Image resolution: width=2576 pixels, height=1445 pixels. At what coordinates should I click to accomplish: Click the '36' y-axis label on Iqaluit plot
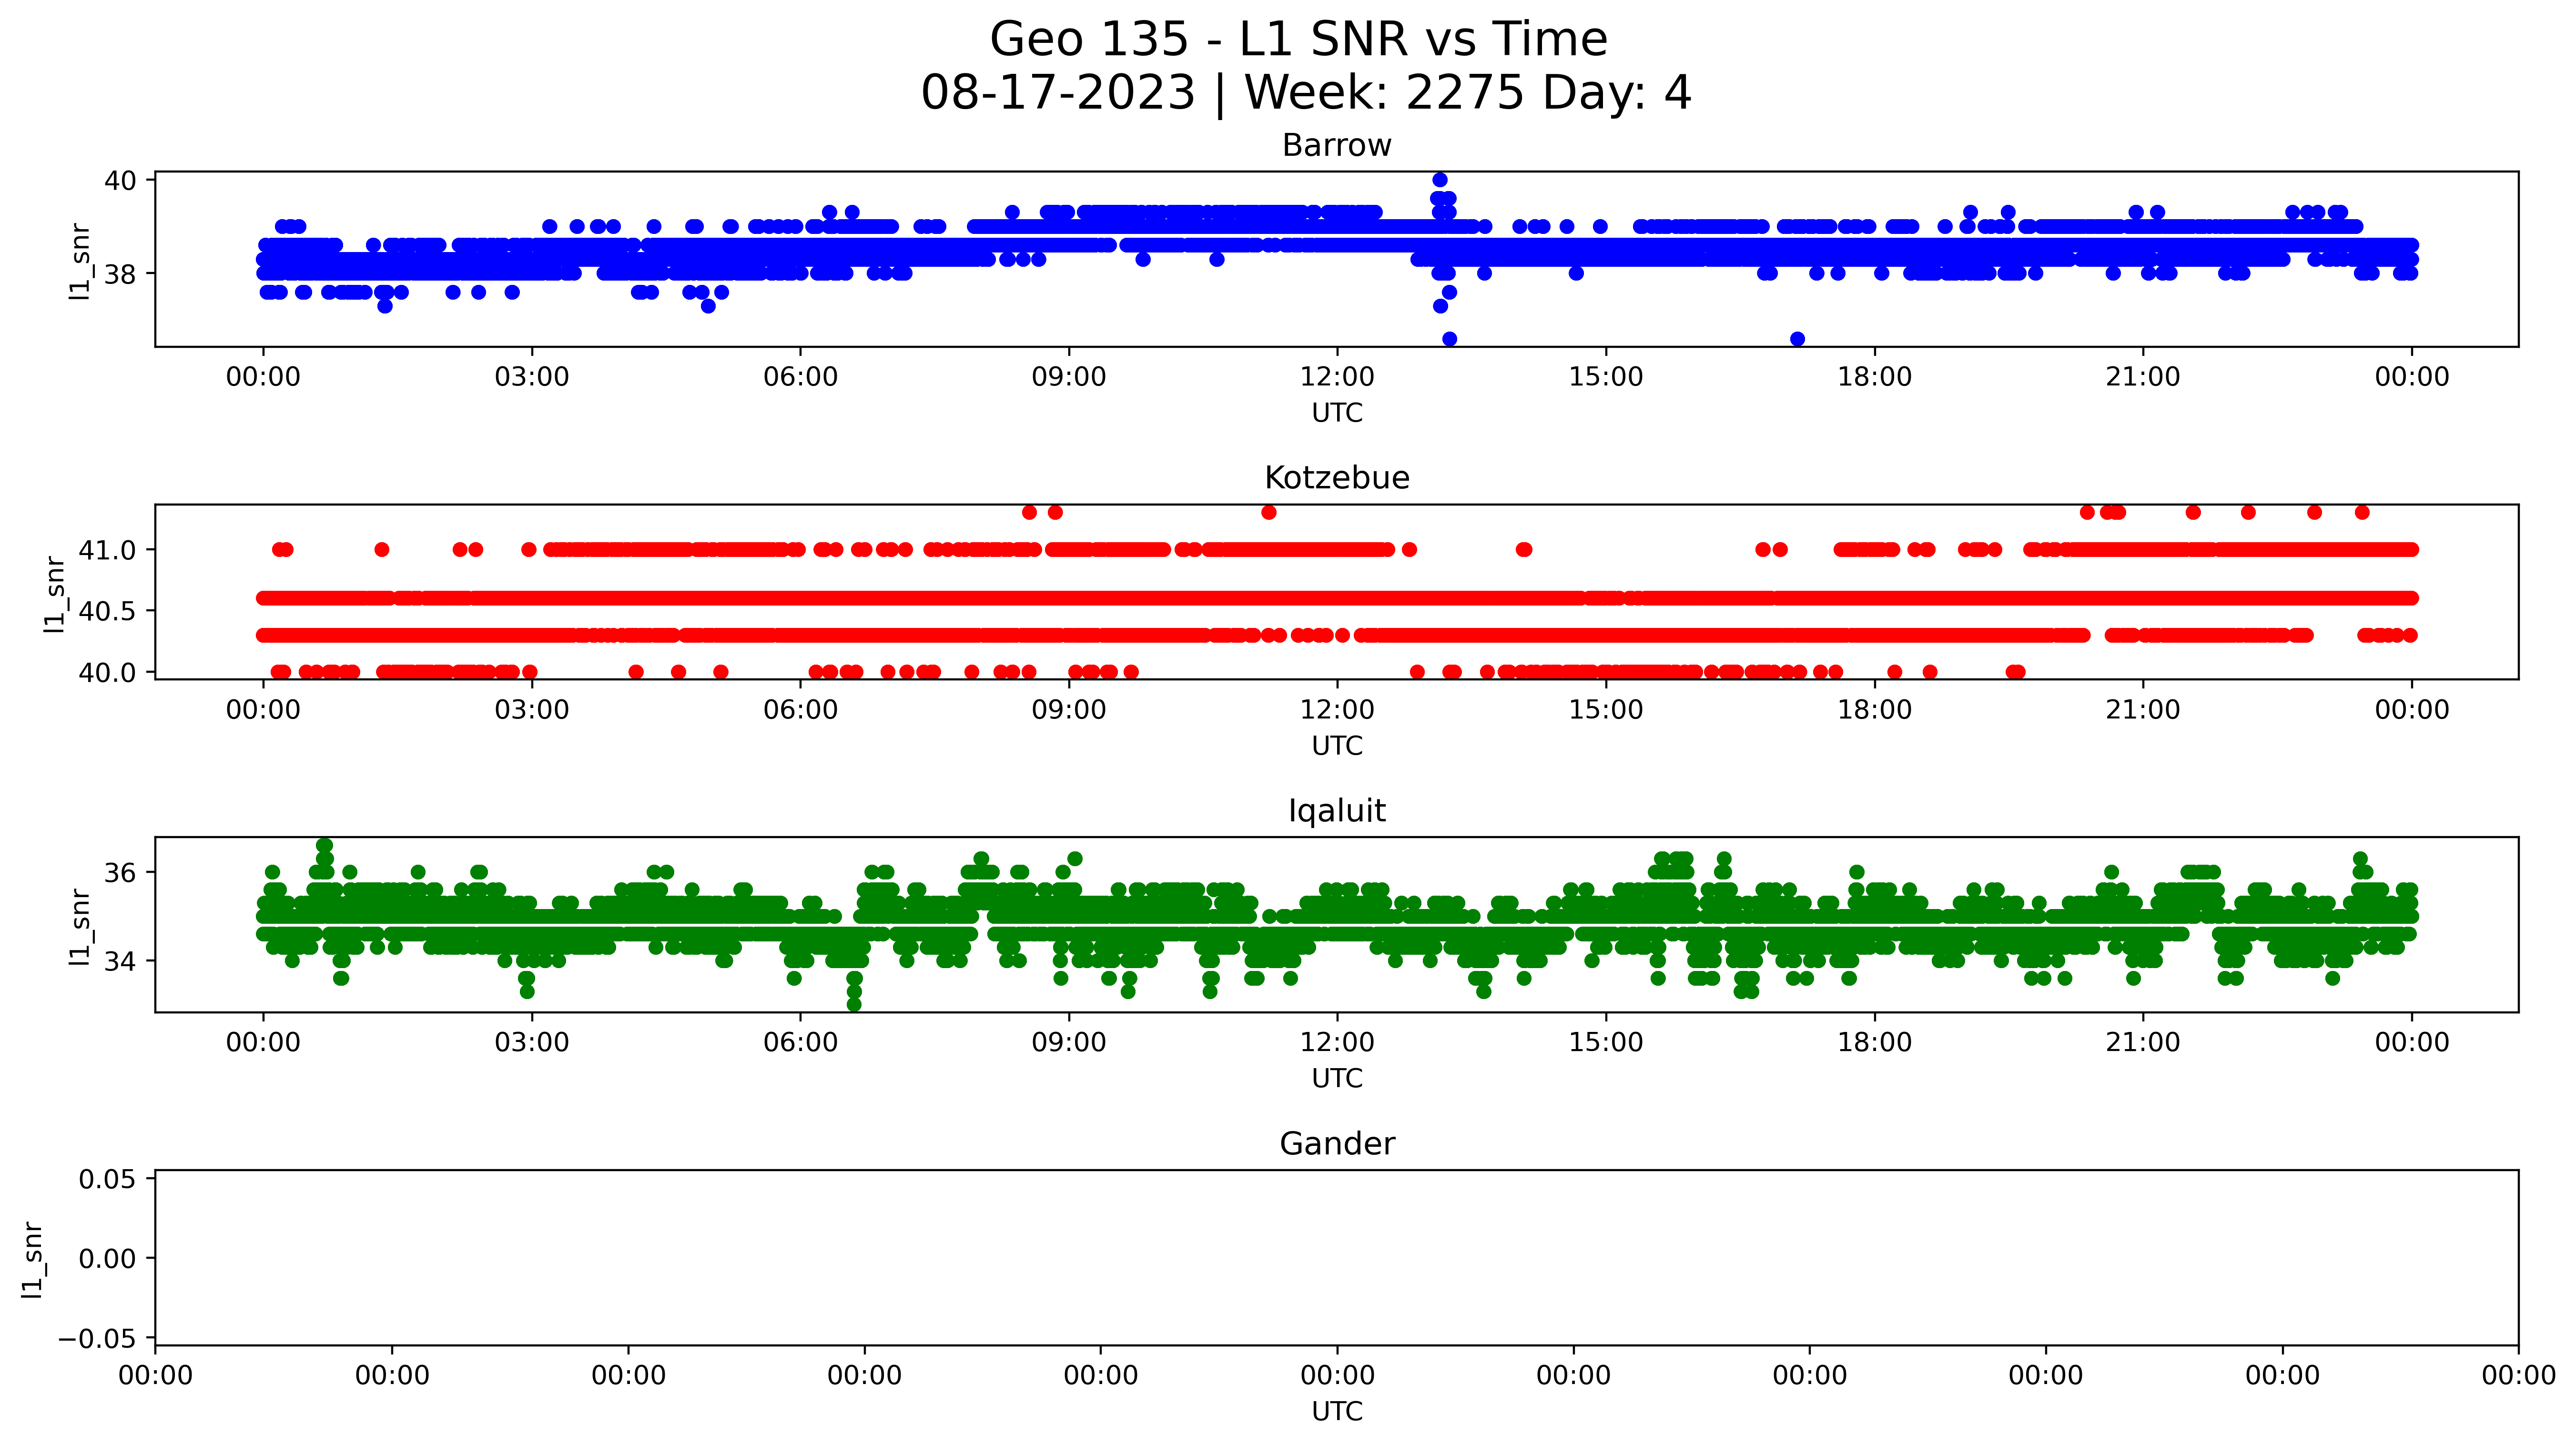tap(120, 873)
